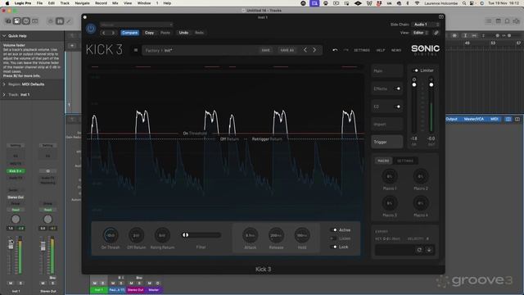Open the Track menu
The image size is (524, 295).
[65, 3]
